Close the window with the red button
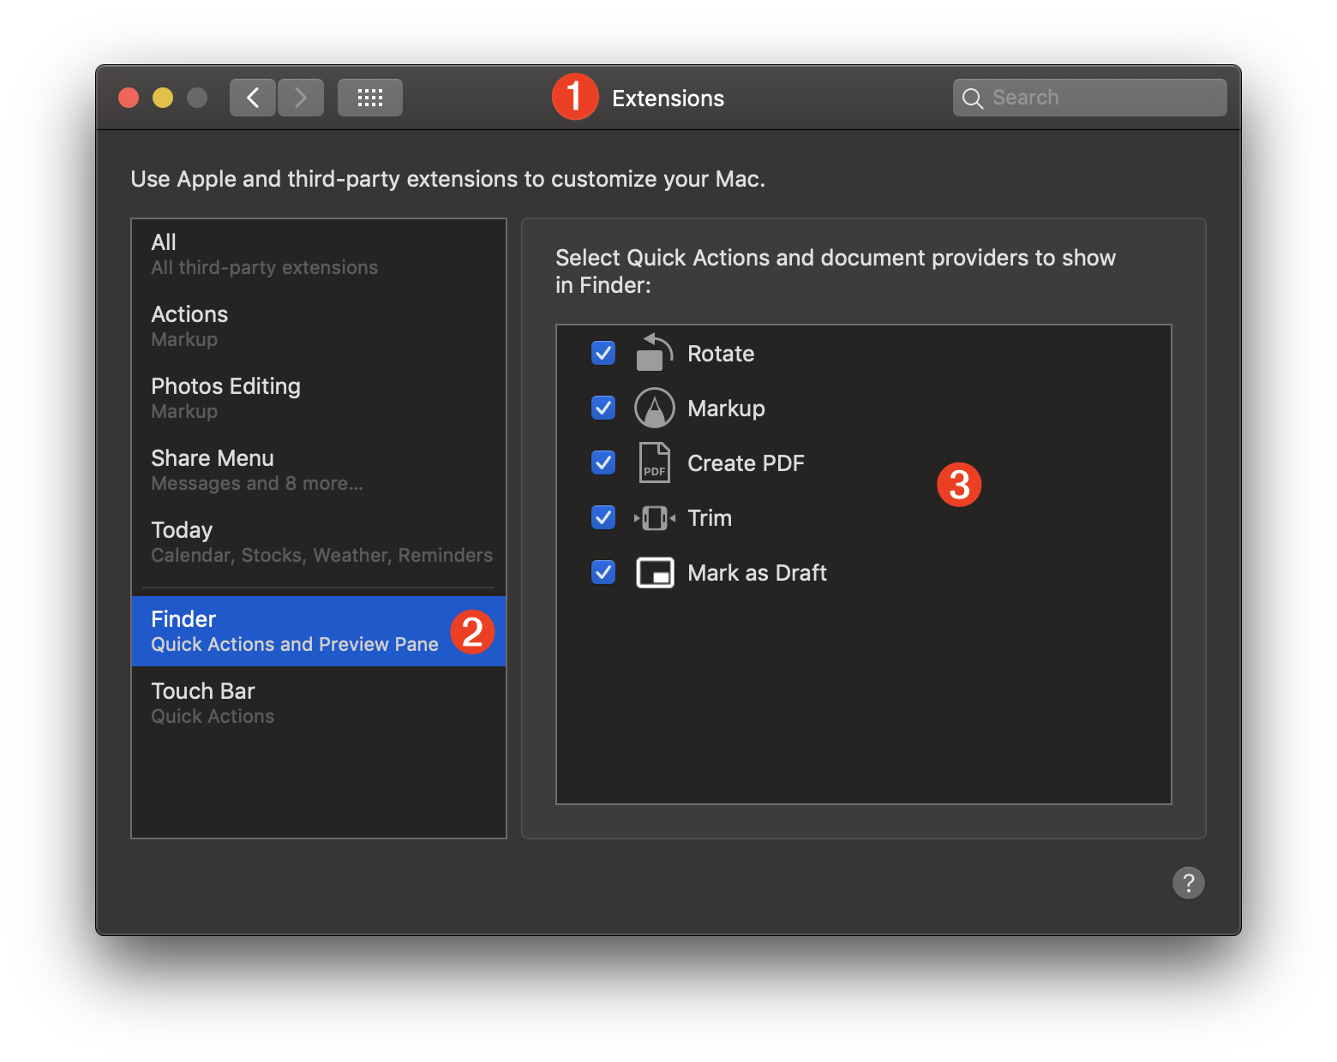This screenshot has height=1062, width=1337. pyautogui.click(x=129, y=98)
